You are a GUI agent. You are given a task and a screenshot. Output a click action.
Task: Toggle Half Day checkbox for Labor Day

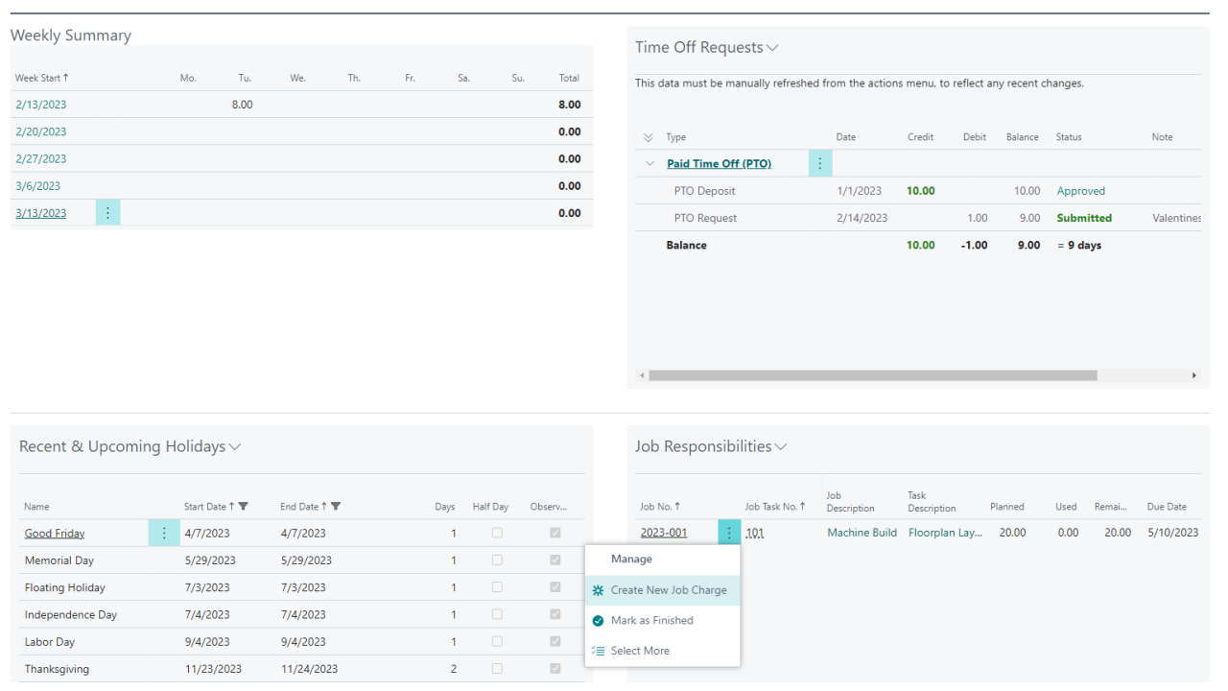click(497, 641)
